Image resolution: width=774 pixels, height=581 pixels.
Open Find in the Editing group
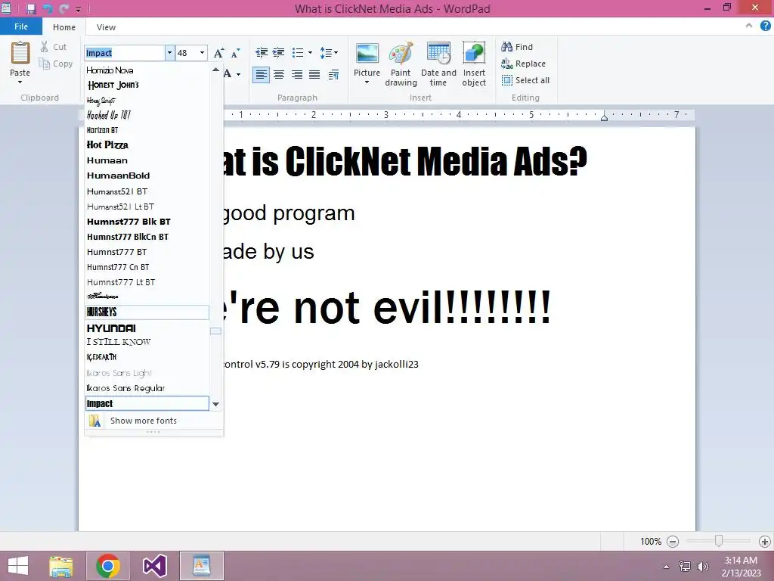517,47
